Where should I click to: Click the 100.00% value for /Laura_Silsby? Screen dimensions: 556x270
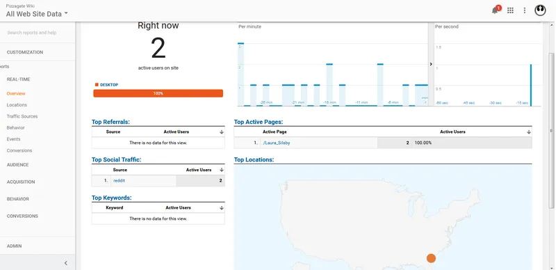coord(423,143)
